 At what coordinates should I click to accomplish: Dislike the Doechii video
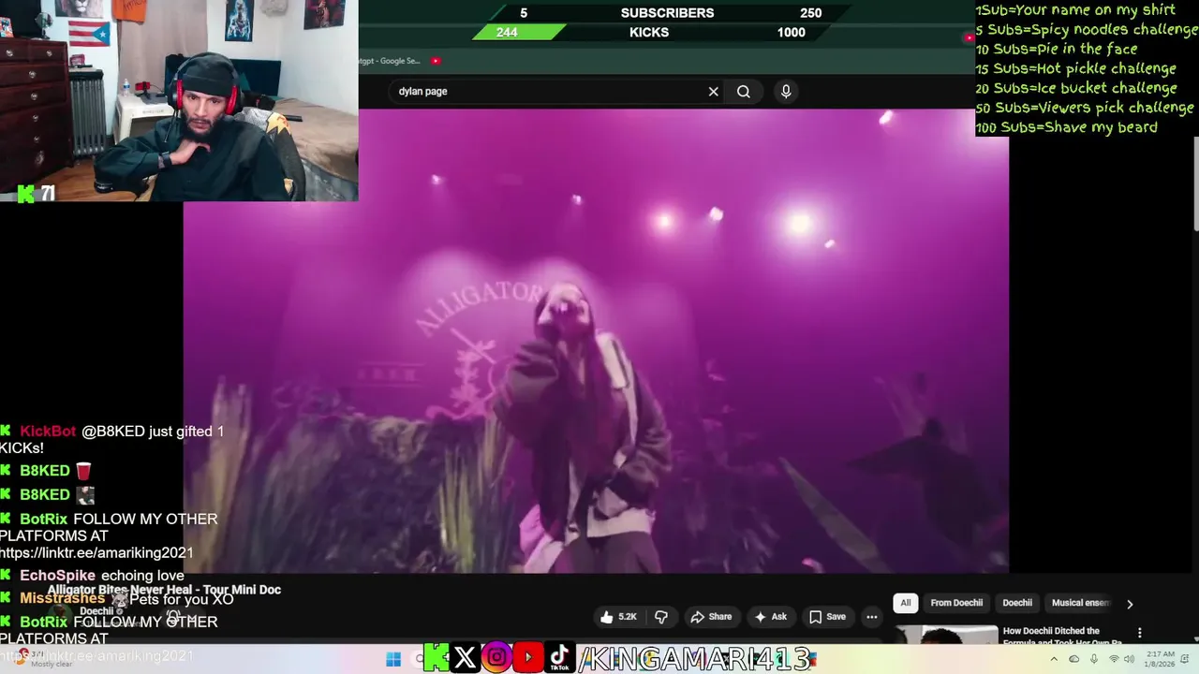(x=661, y=617)
